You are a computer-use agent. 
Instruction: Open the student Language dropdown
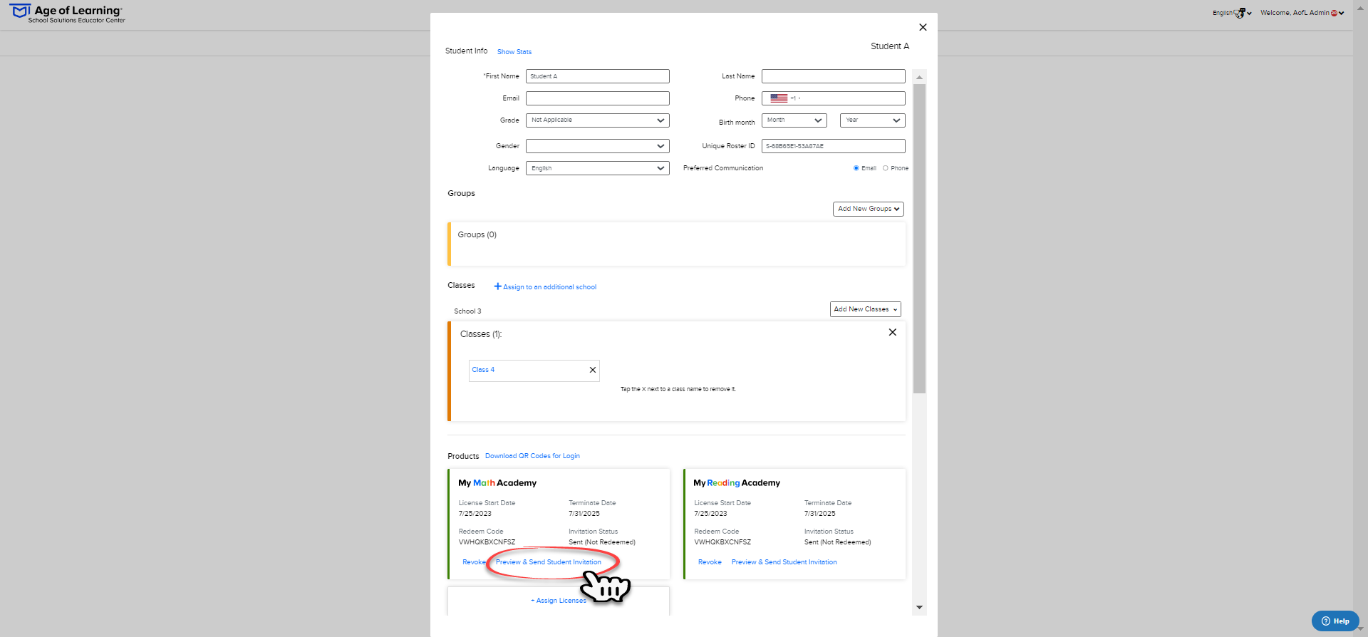click(x=598, y=168)
